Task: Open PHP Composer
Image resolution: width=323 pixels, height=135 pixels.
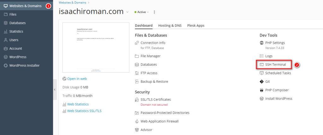Action: click(277, 90)
